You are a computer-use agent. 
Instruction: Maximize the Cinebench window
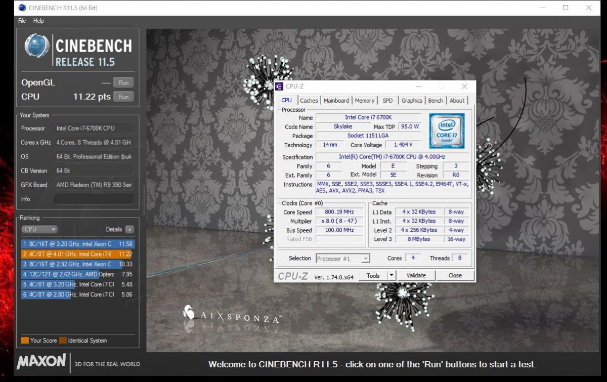coord(566,8)
